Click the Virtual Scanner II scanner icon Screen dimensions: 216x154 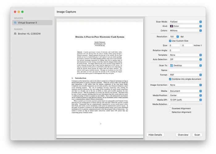coord(15,23)
